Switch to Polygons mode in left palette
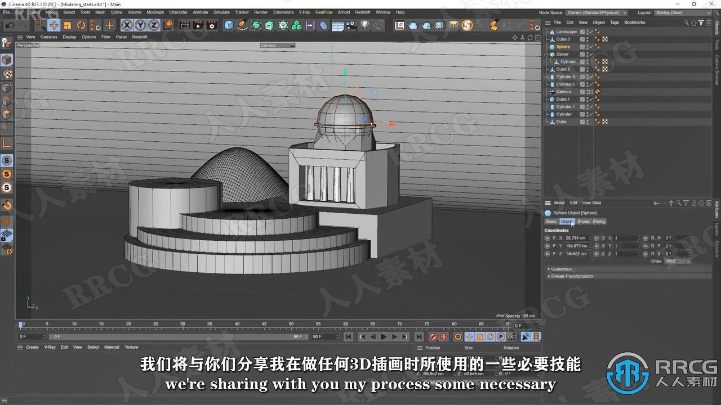The image size is (721, 405). 7,115
